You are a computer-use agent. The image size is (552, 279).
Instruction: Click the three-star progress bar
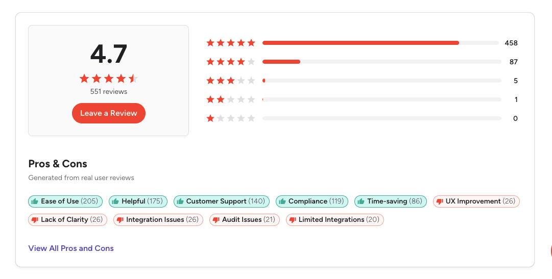pos(381,81)
